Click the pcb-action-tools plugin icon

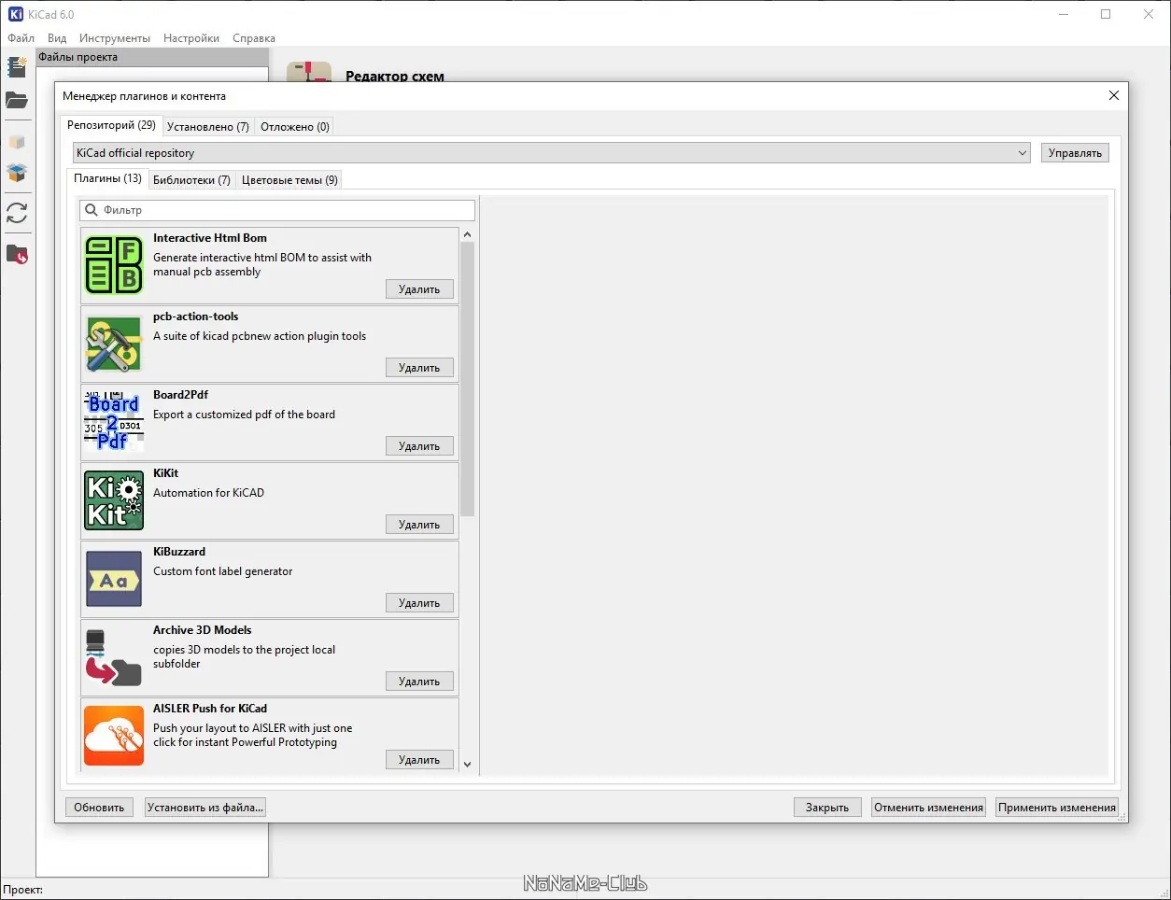click(114, 344)
